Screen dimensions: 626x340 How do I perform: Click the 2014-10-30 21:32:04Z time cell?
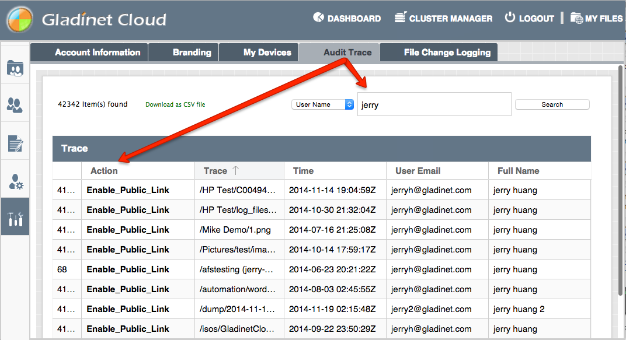point(335,210)
